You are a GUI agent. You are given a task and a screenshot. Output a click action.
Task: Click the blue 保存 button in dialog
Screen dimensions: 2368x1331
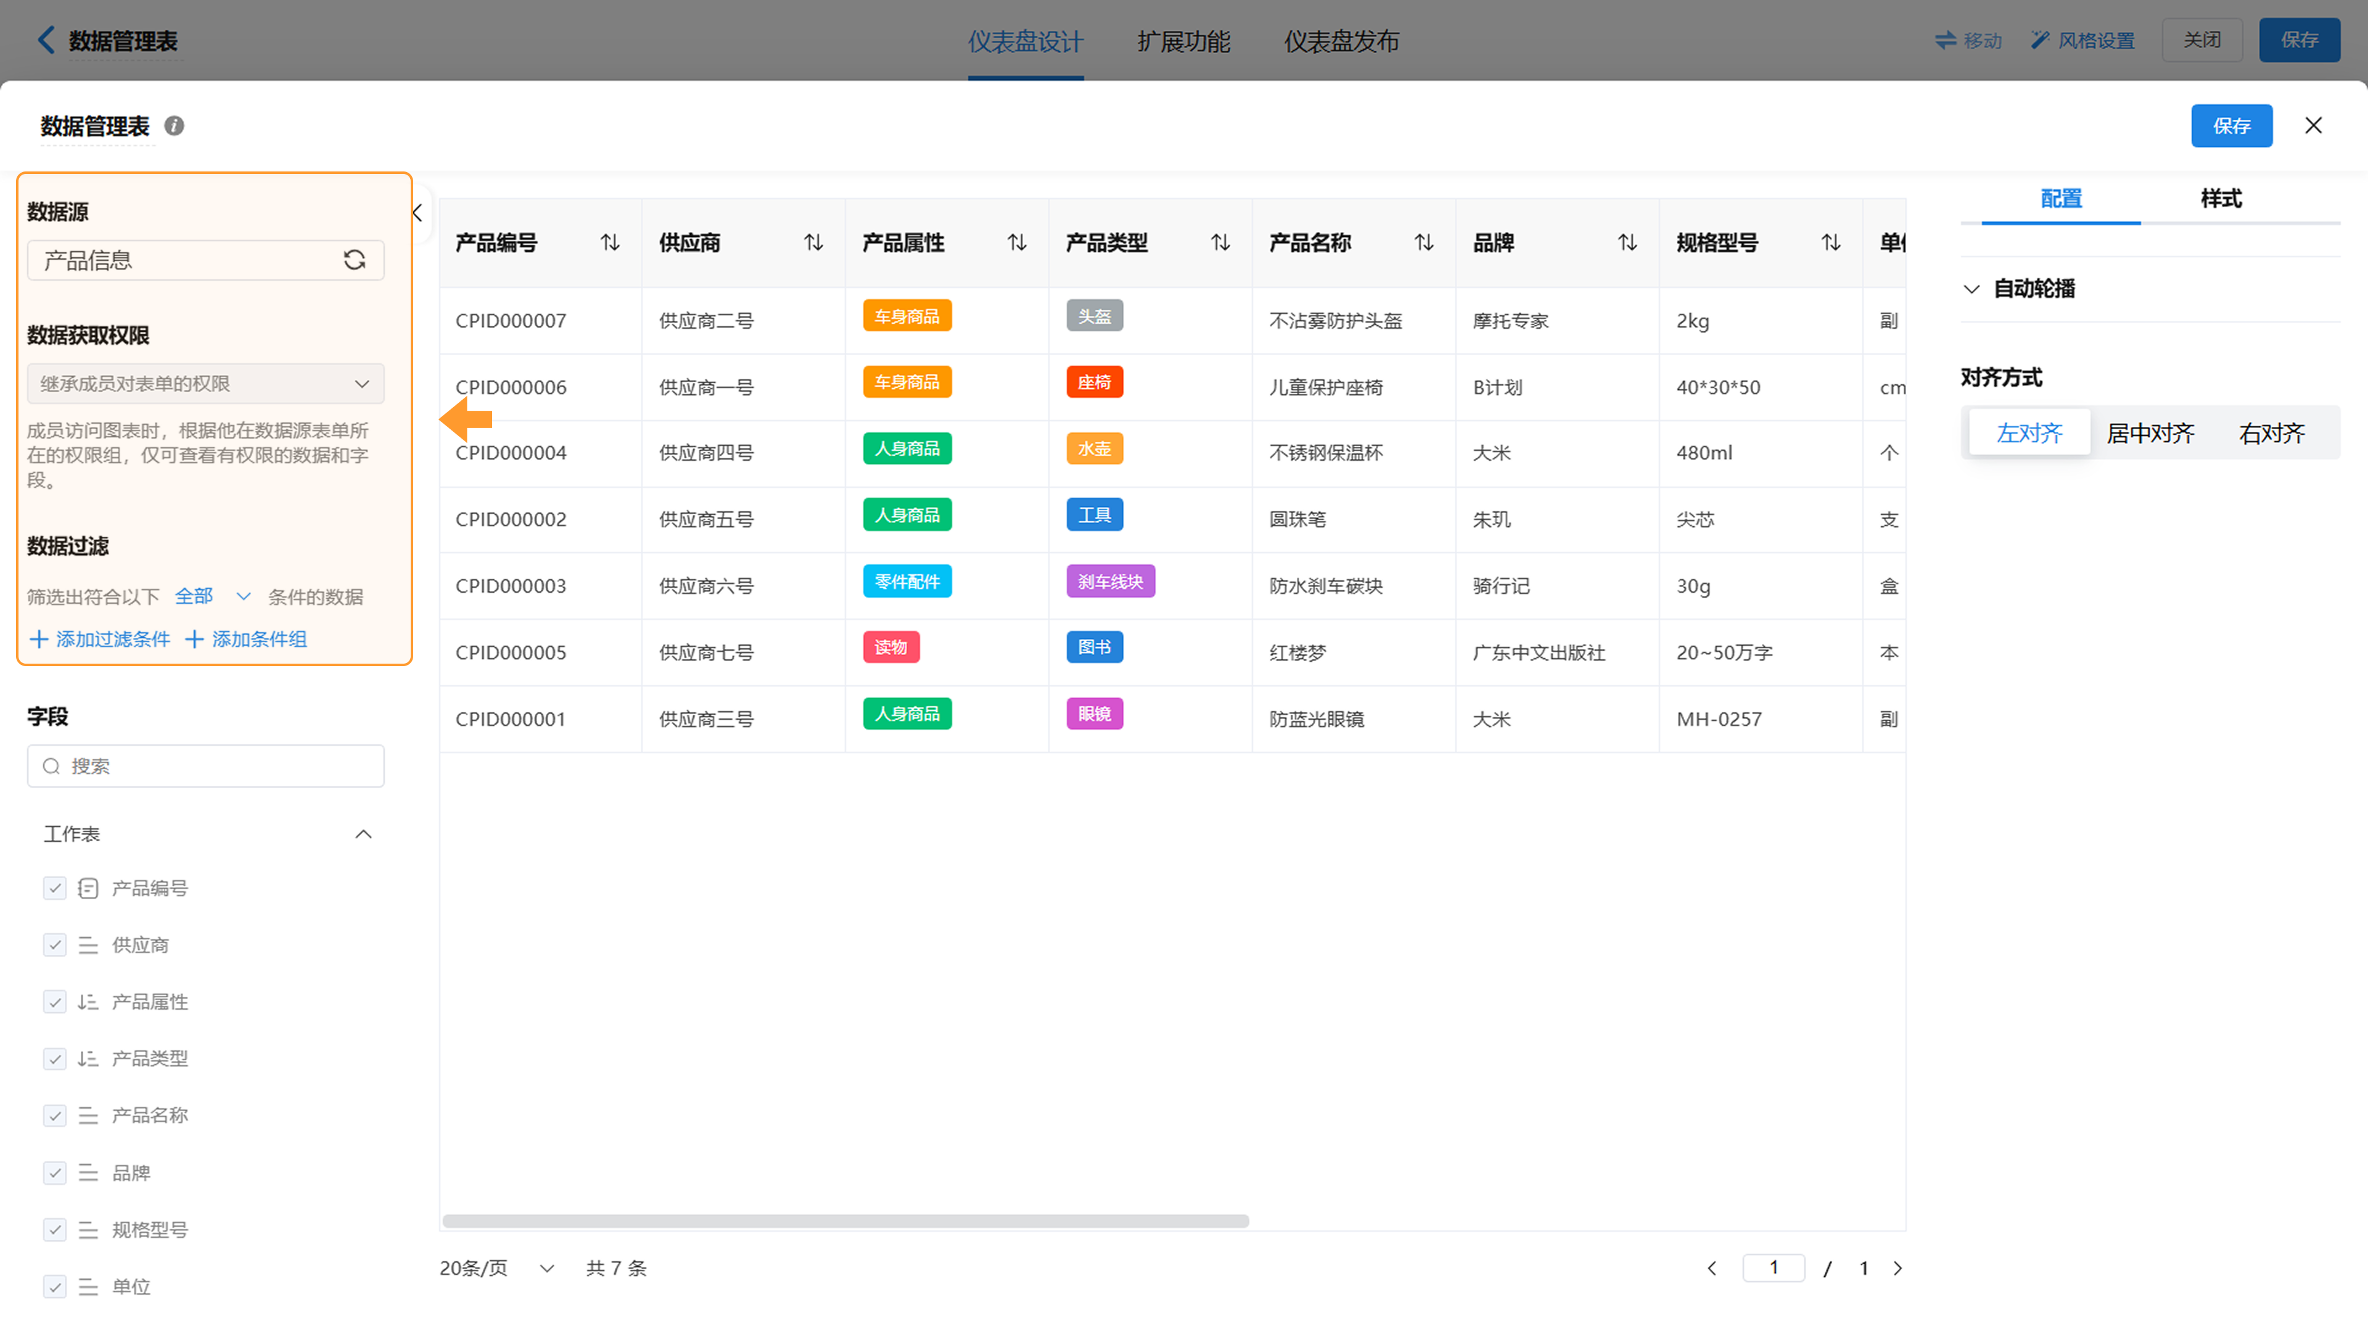point(2231,126)
